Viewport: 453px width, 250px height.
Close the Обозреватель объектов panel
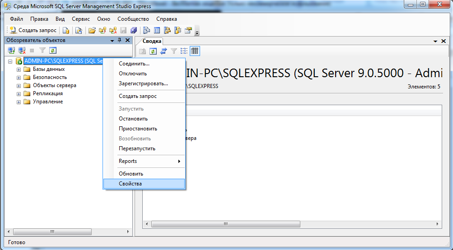tap(127, 41)
